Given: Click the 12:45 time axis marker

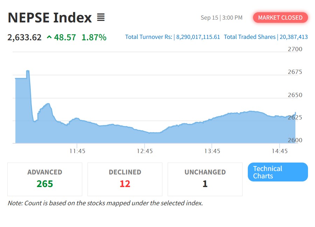Looking at the screenshot, I should tap(145, 151).
